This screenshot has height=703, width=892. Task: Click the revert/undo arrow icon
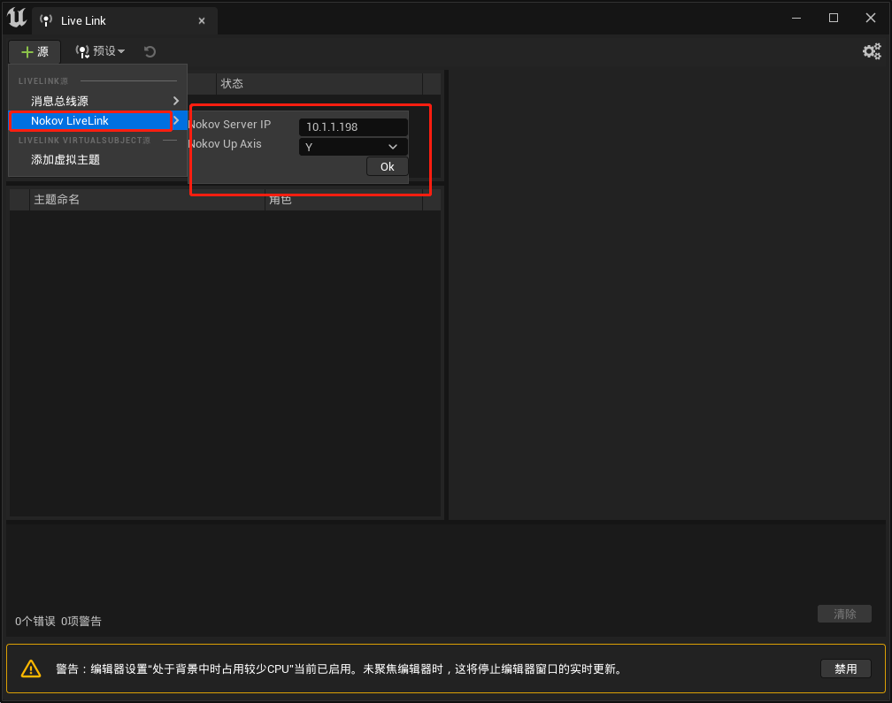click(150, 51)
